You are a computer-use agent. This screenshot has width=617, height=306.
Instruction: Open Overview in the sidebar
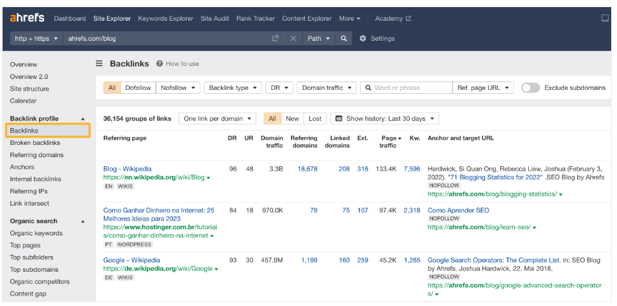tap(23, 65)
